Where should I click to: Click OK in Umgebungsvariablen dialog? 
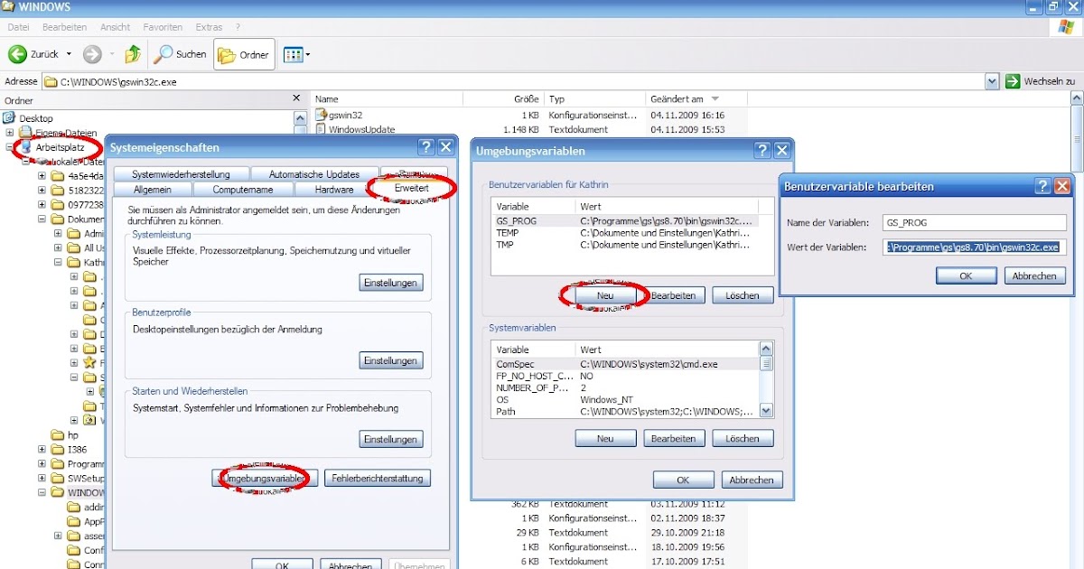point(683,480)
